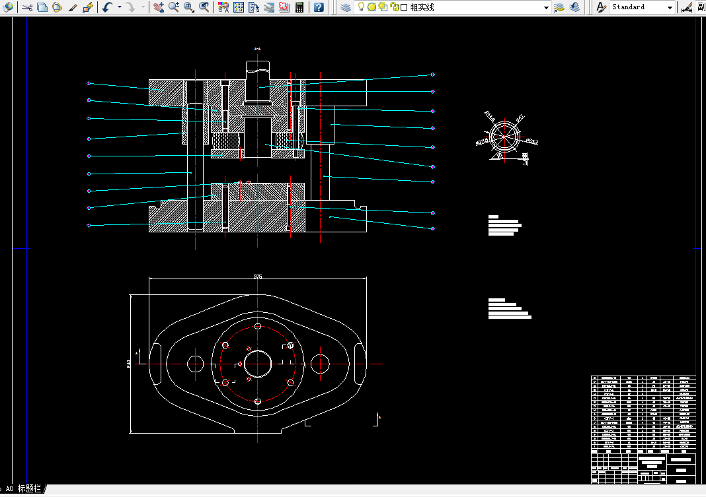Click the Paste clipboard icon
706x497 pixels.
pyautogui.click(x=58, y=7)
